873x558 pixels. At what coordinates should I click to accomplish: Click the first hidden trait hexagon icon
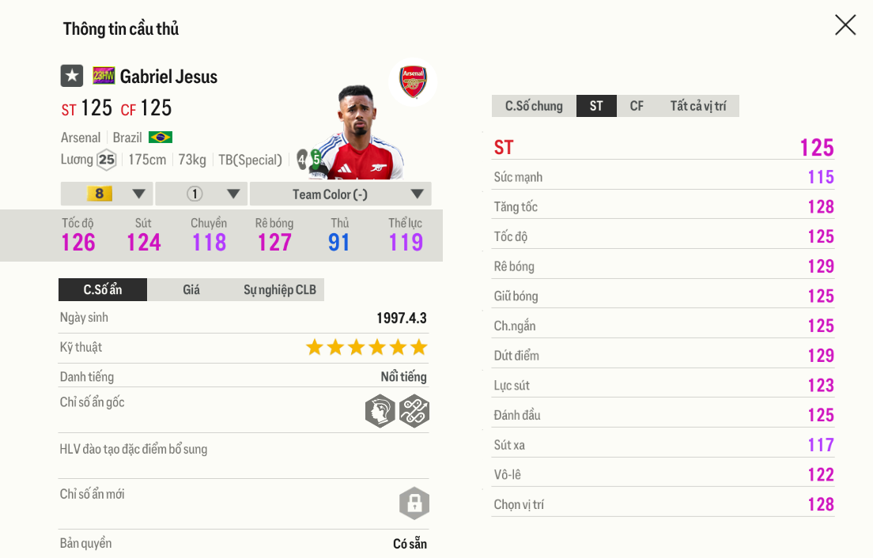pyautogui.click(x=380, y=411)
